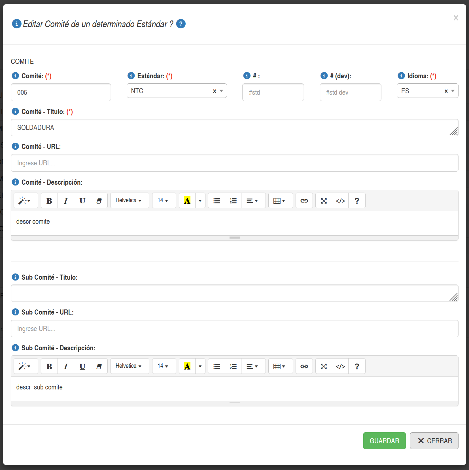Toggle italic in Sub Comité Descripción editor
The image size is (469, 470).
pos(66,366)
